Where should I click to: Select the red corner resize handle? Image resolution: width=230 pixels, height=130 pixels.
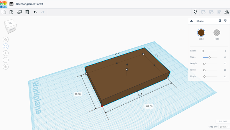tap(102, 106)
